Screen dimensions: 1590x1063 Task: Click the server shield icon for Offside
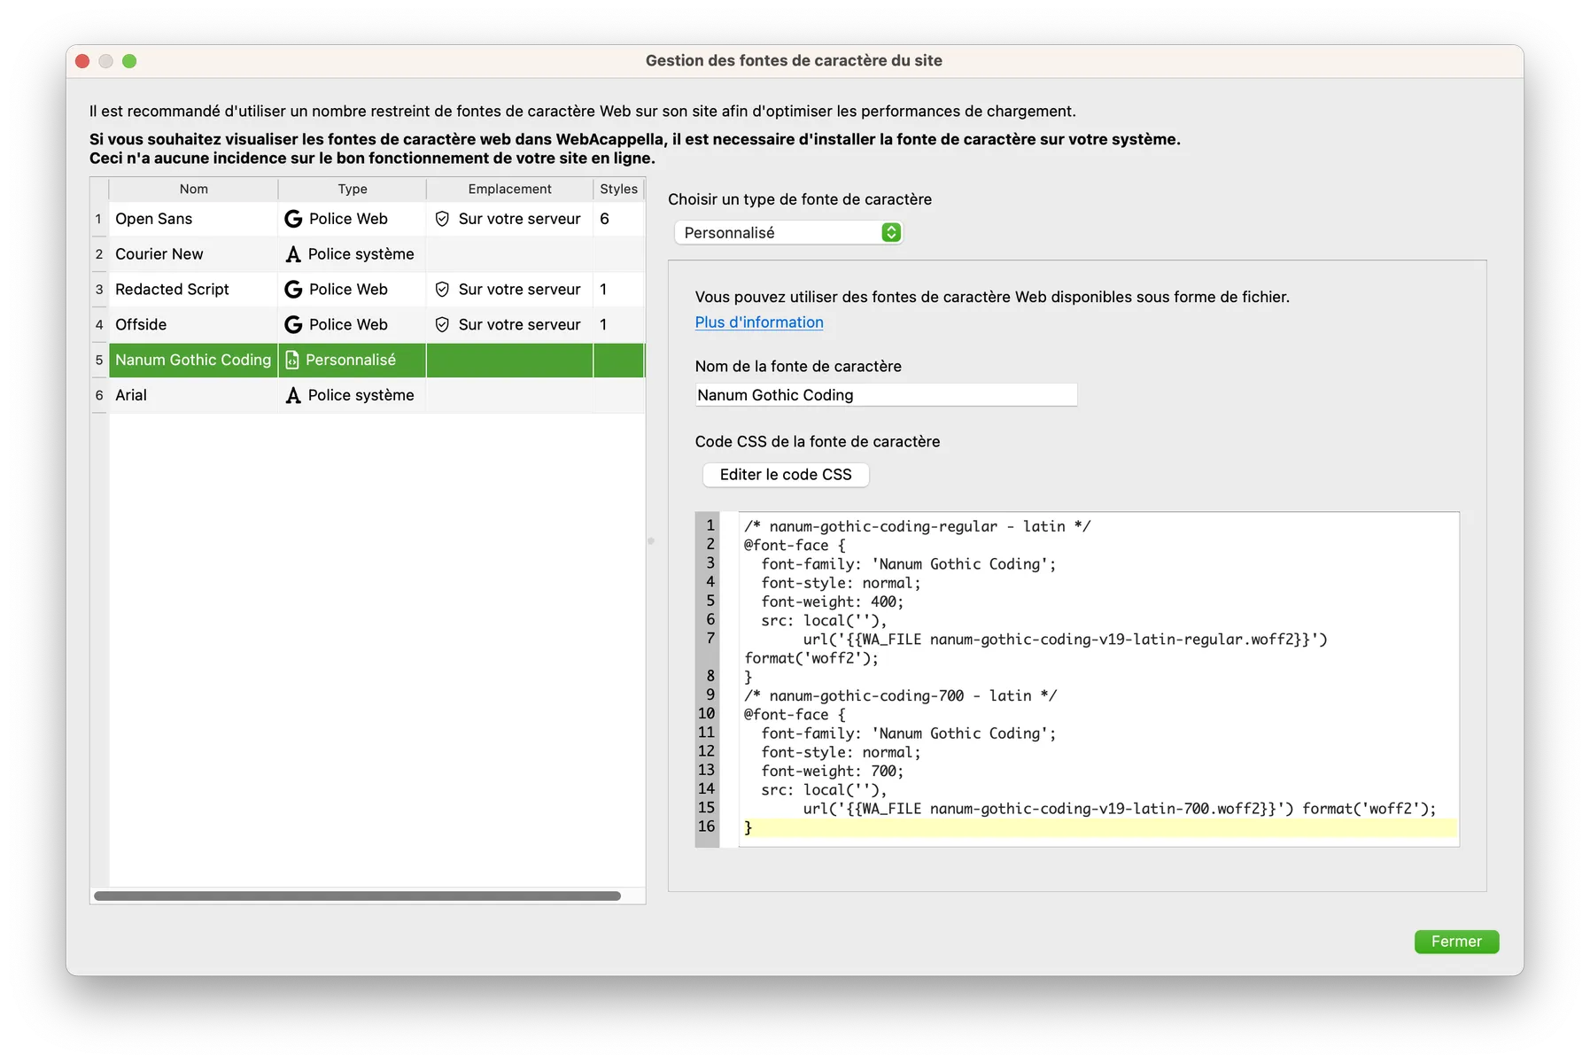[442, 325]
